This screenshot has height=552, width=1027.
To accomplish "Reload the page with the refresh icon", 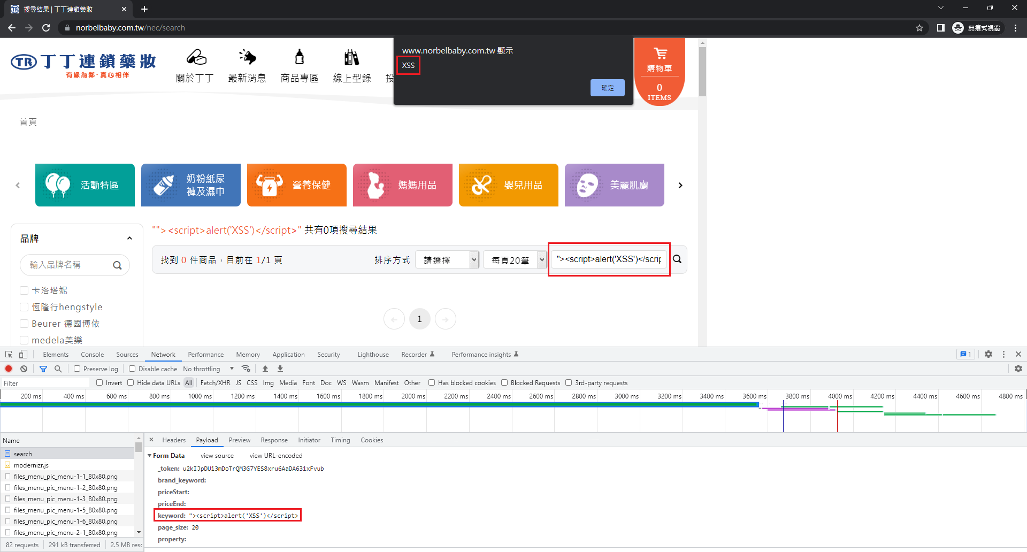I will pyautogui.click(x=46, y=28).
